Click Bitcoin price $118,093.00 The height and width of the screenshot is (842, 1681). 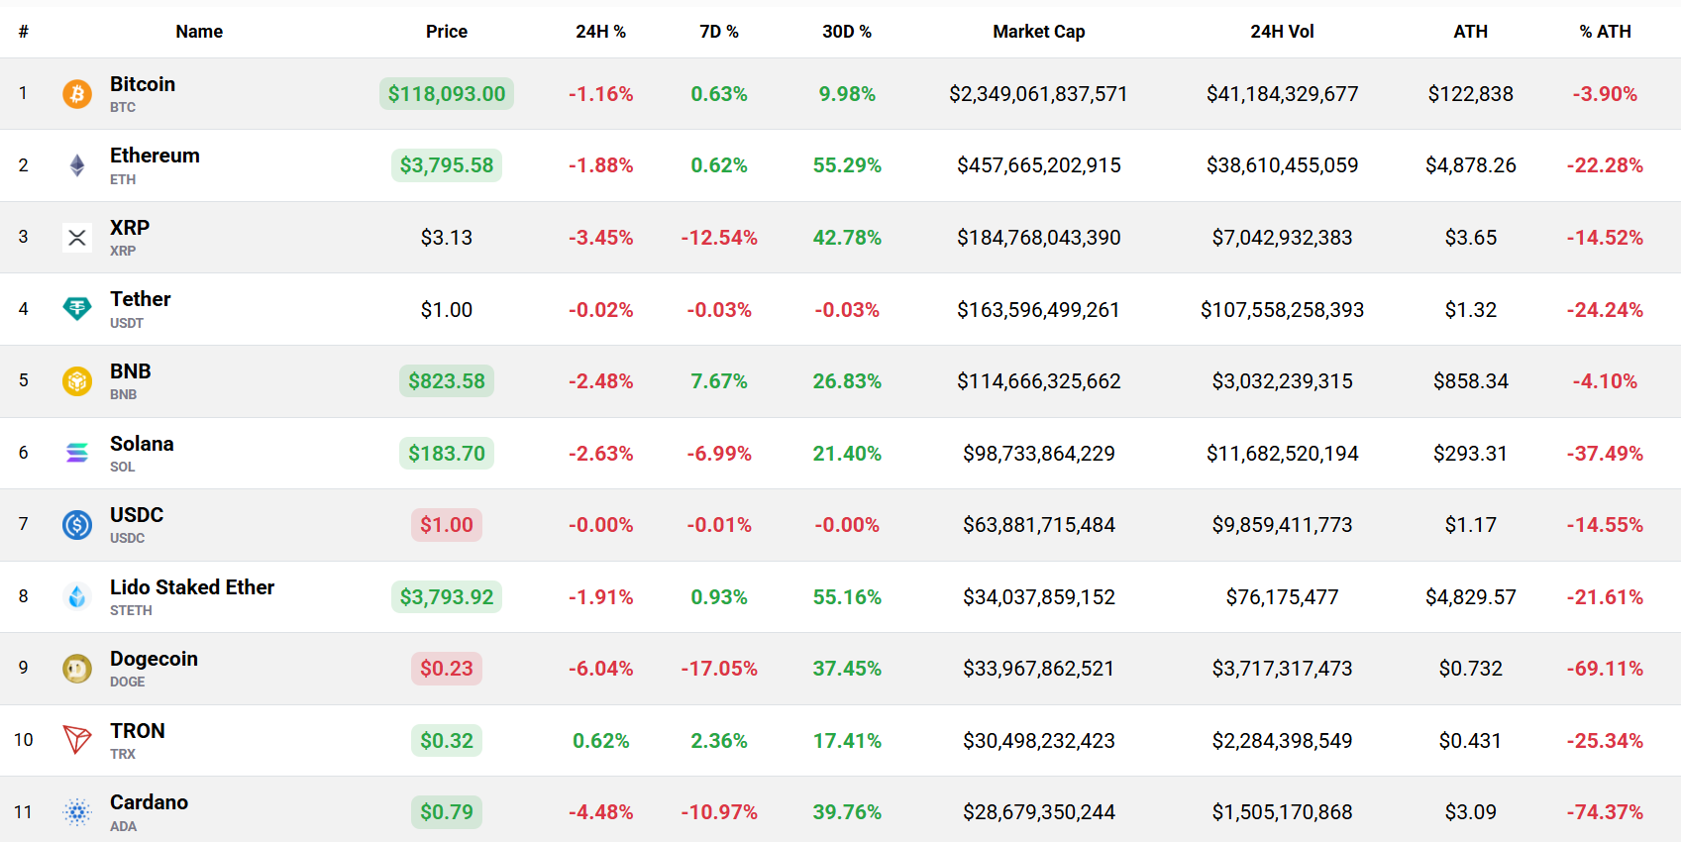click(447, 94)
